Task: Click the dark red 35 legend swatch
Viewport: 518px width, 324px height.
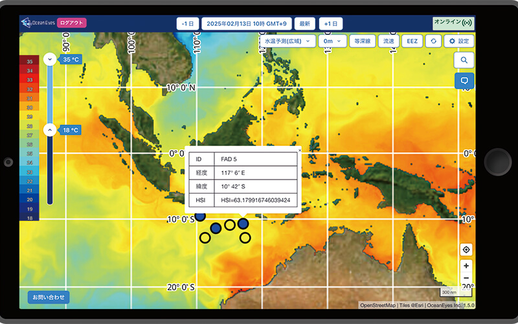Action: [x=29, y=62]
